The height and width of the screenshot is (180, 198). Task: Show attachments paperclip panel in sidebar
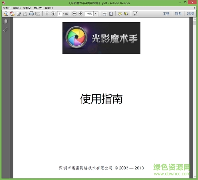pos(5,30)
